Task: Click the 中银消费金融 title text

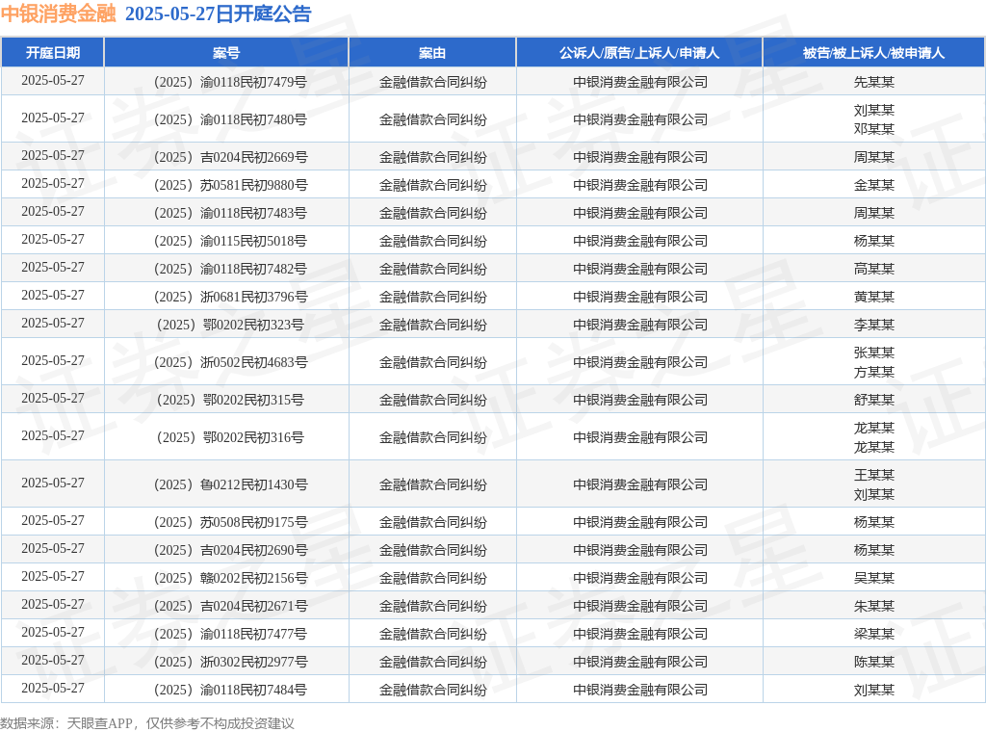Action: (x=59, y=13)
